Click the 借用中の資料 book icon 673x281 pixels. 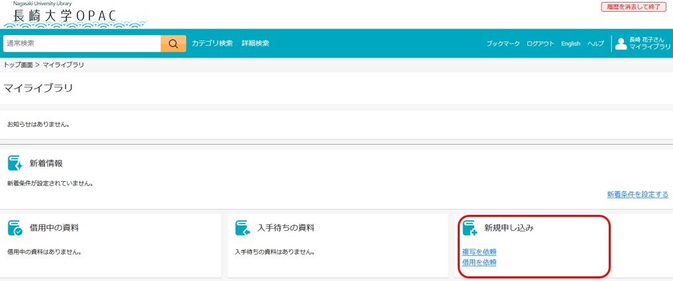point(15,228)
